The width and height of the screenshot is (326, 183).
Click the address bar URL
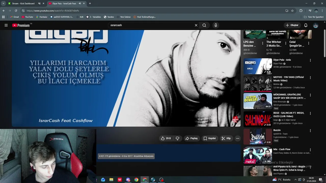(53, 11)
